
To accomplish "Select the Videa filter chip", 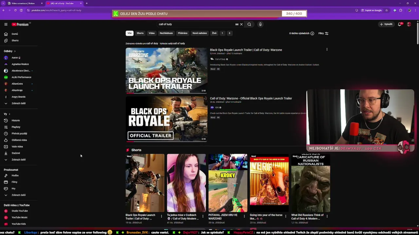I will pyautogui.click(x=152, y=33).
